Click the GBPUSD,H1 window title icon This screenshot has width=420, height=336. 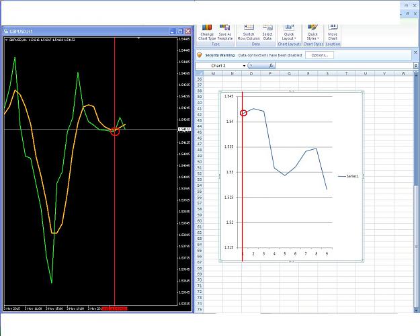click(x=6, y=32)
